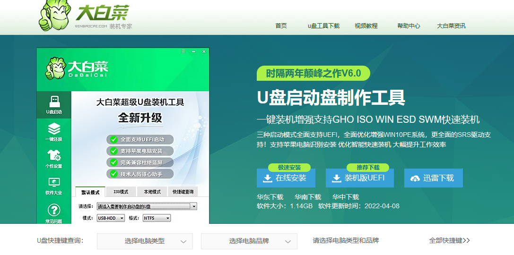514x255 pixels.
Task: Click the 全面支持UEFI启动 checkmark item
Action: tap(140, 140)
